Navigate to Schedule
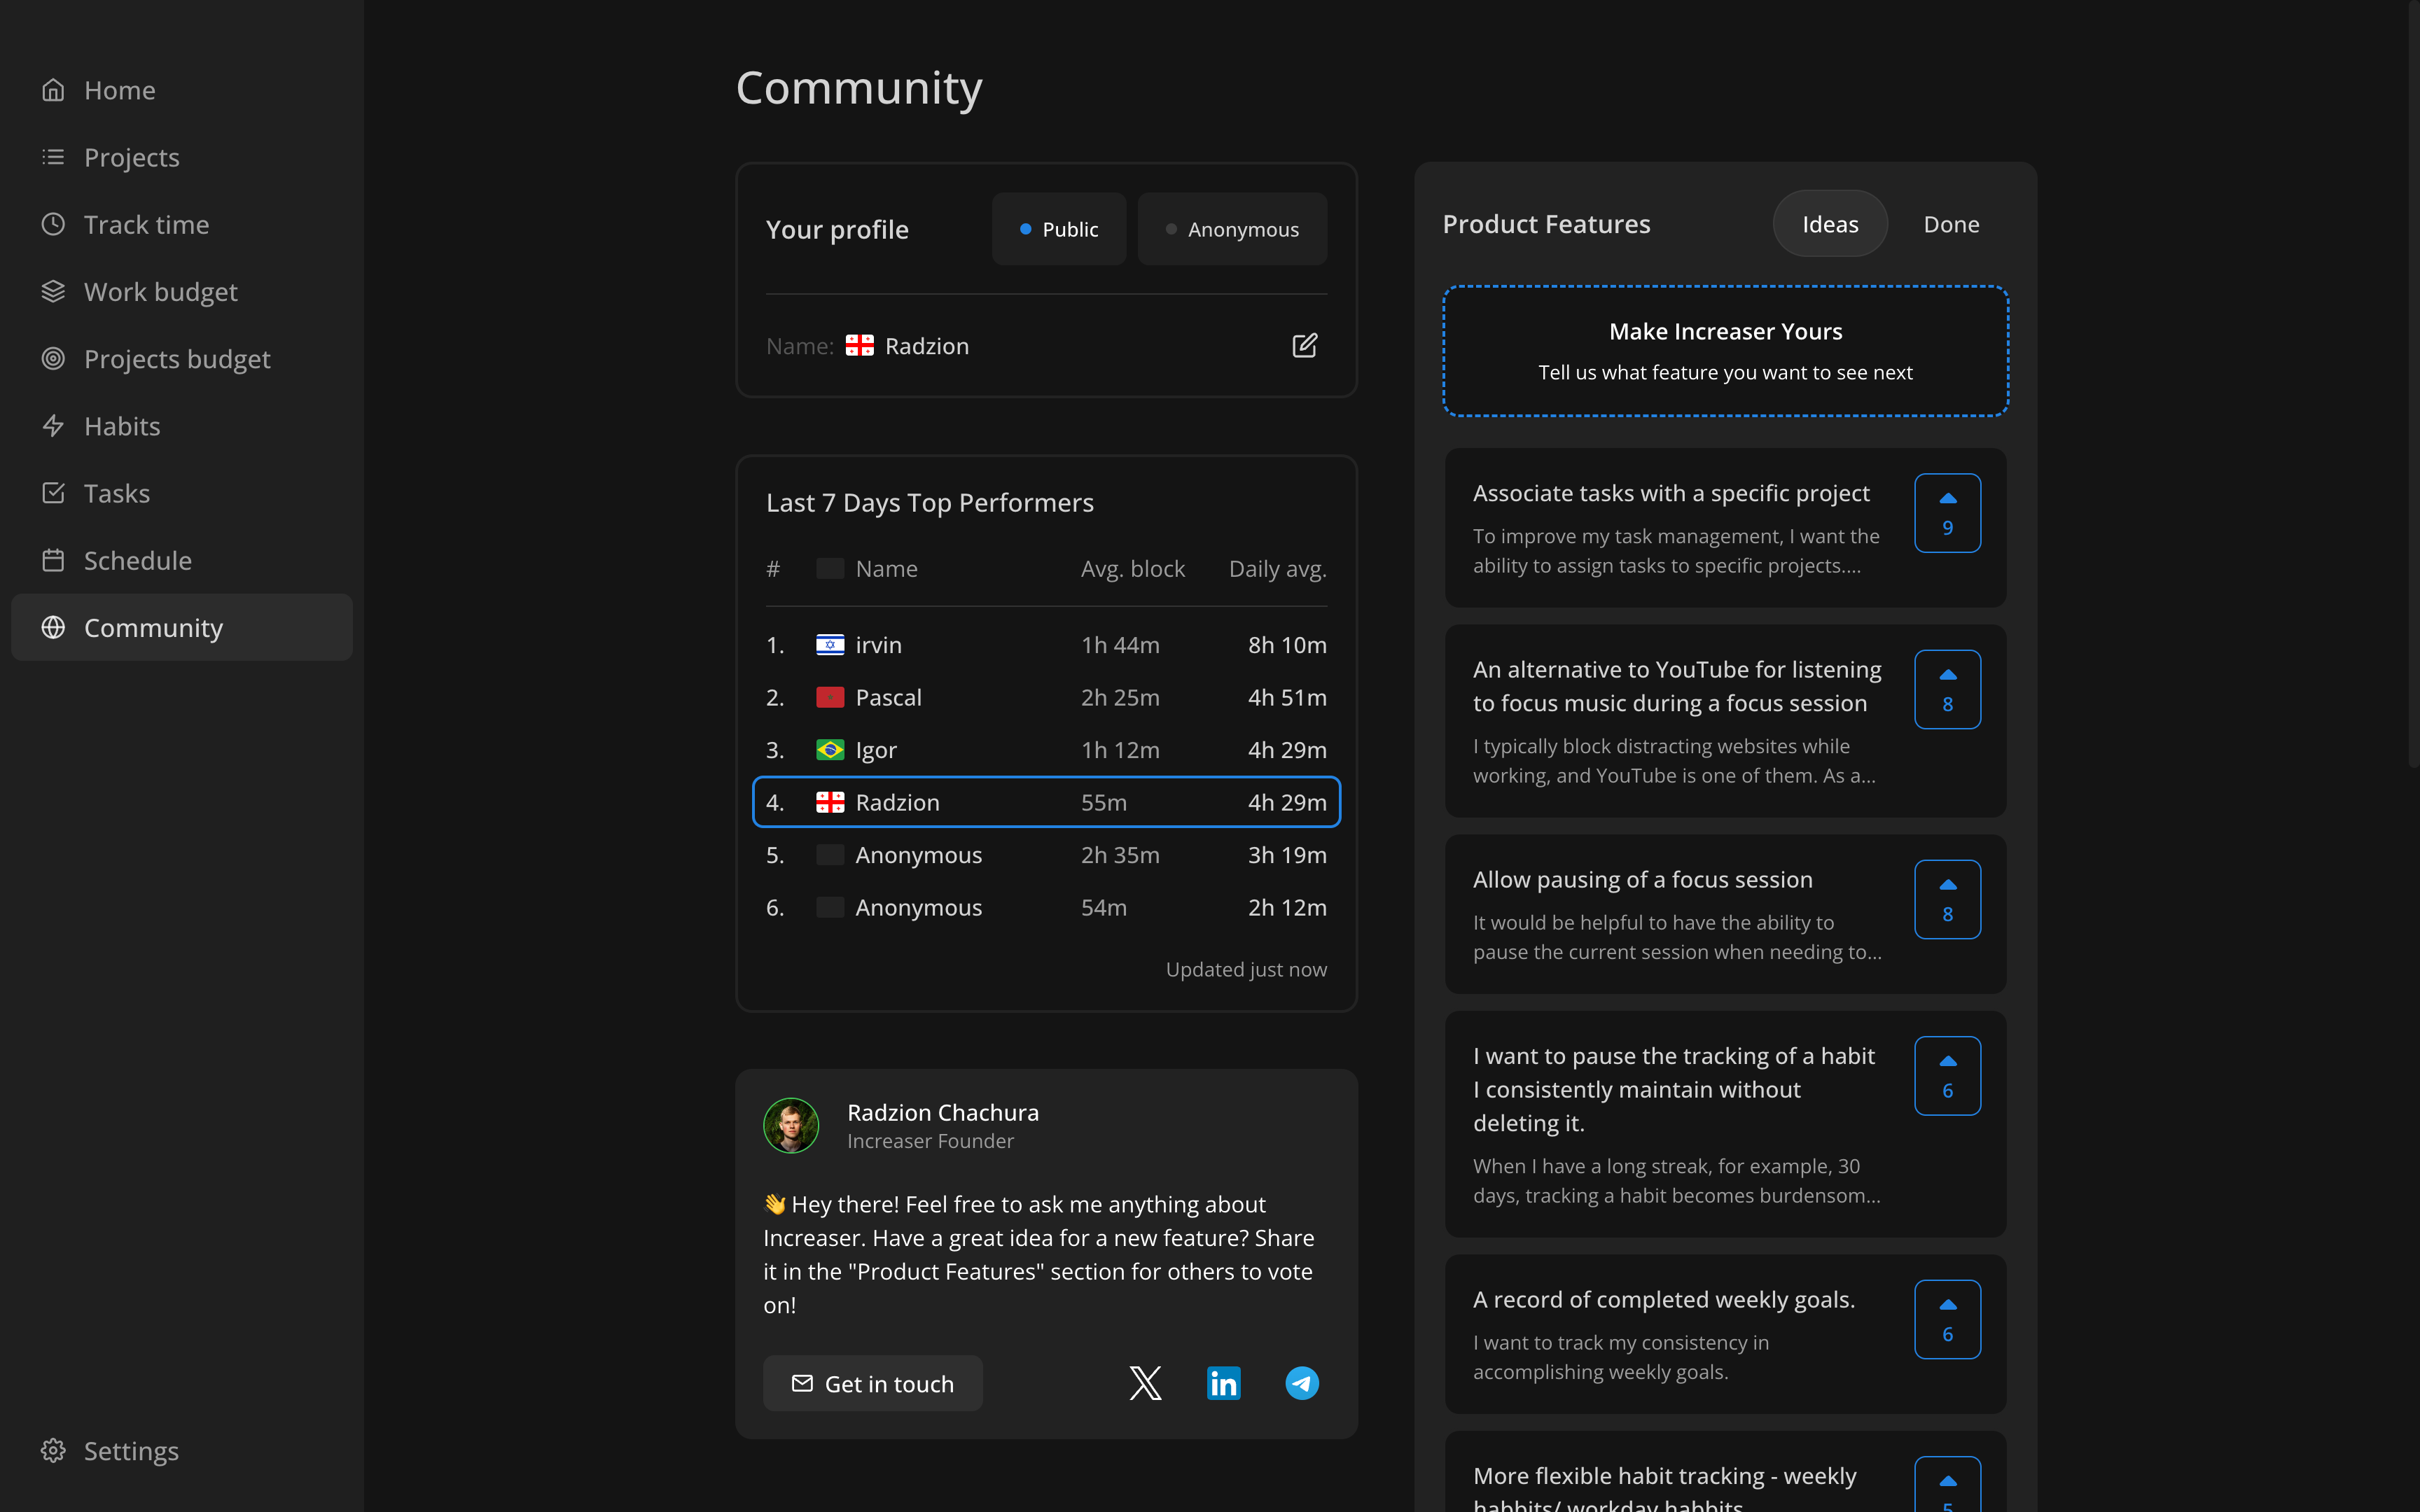This screenshot has width=2420, height=1512. [x=182, y=560]
